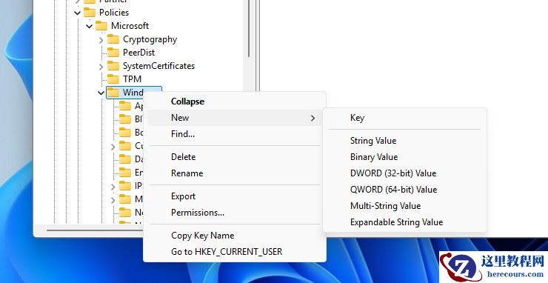Screen dimensions: 548x283
Task: Expand the SystemCertificates key chevron
Action: click(x=101, y=67)
